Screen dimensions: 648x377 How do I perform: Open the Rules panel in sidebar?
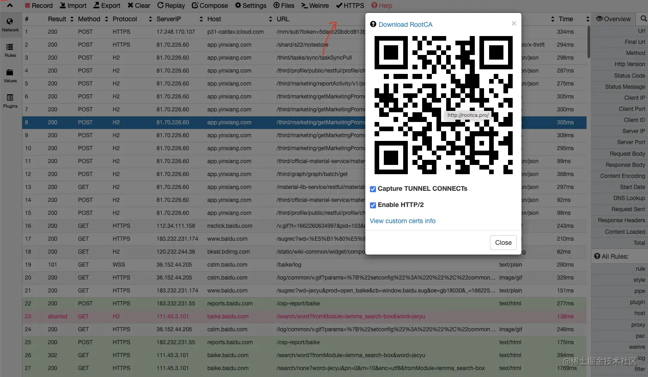10,50
